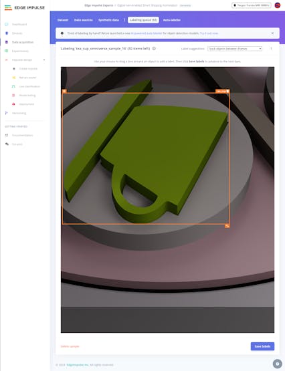Open the Label suggestions dropdown
Screen dimensions: 285x371
pyautogui.click(x=235, y=49)
